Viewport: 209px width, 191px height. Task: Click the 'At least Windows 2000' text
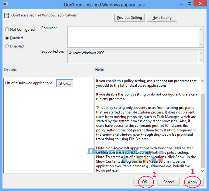tap(87, 53)
